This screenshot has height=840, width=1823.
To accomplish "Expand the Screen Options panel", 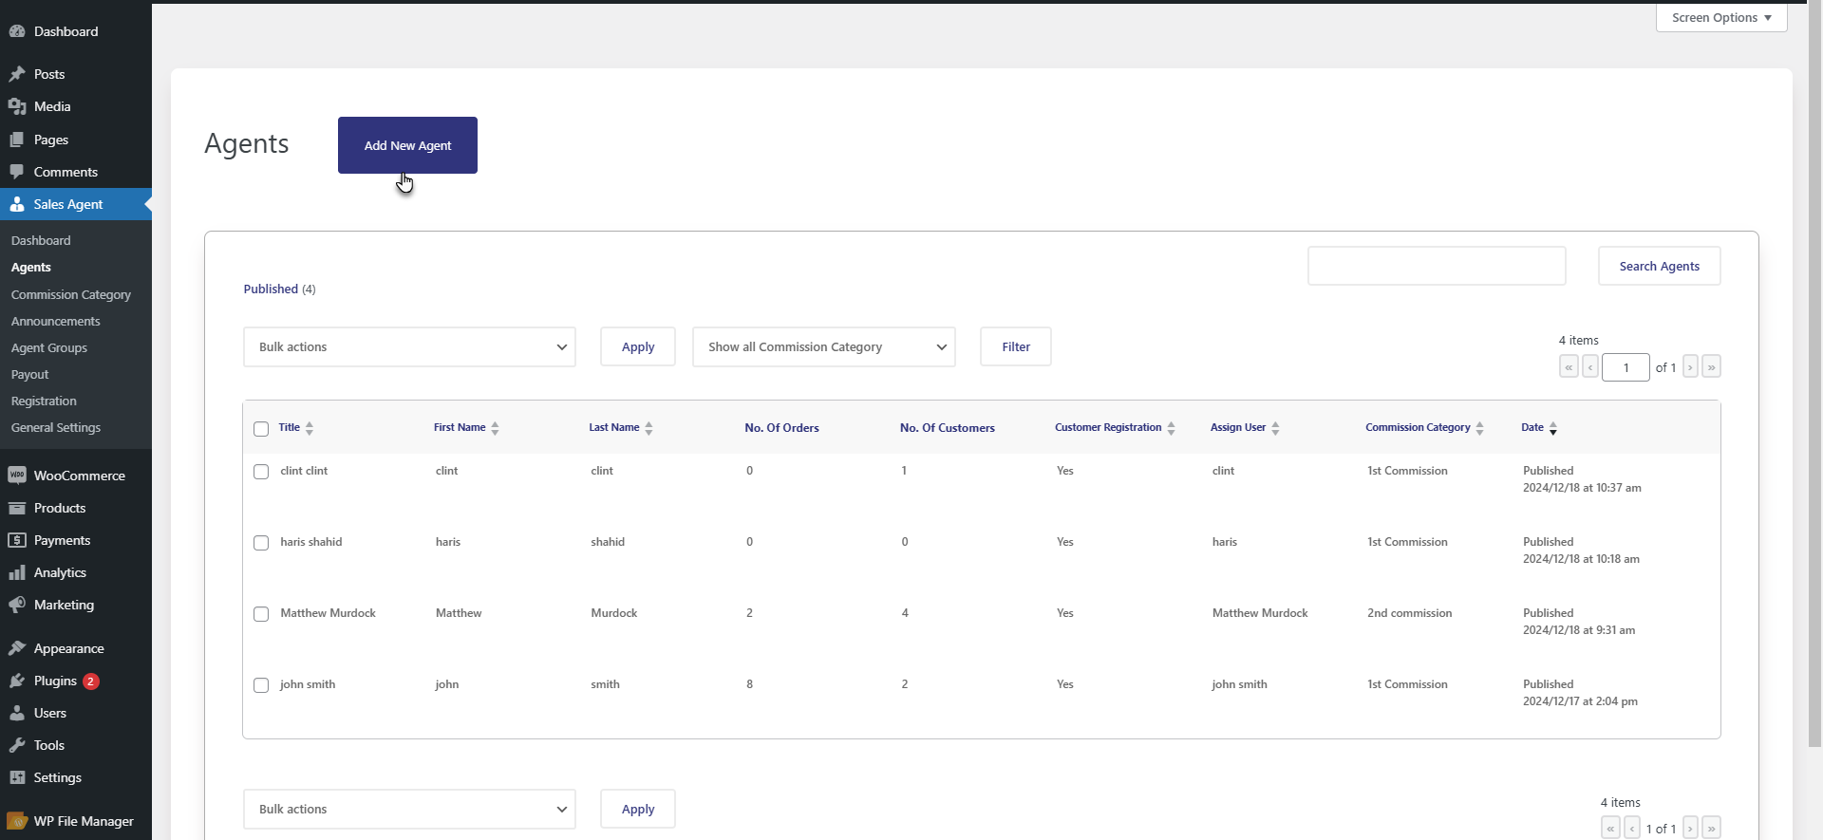I will tap(1720, 18).
